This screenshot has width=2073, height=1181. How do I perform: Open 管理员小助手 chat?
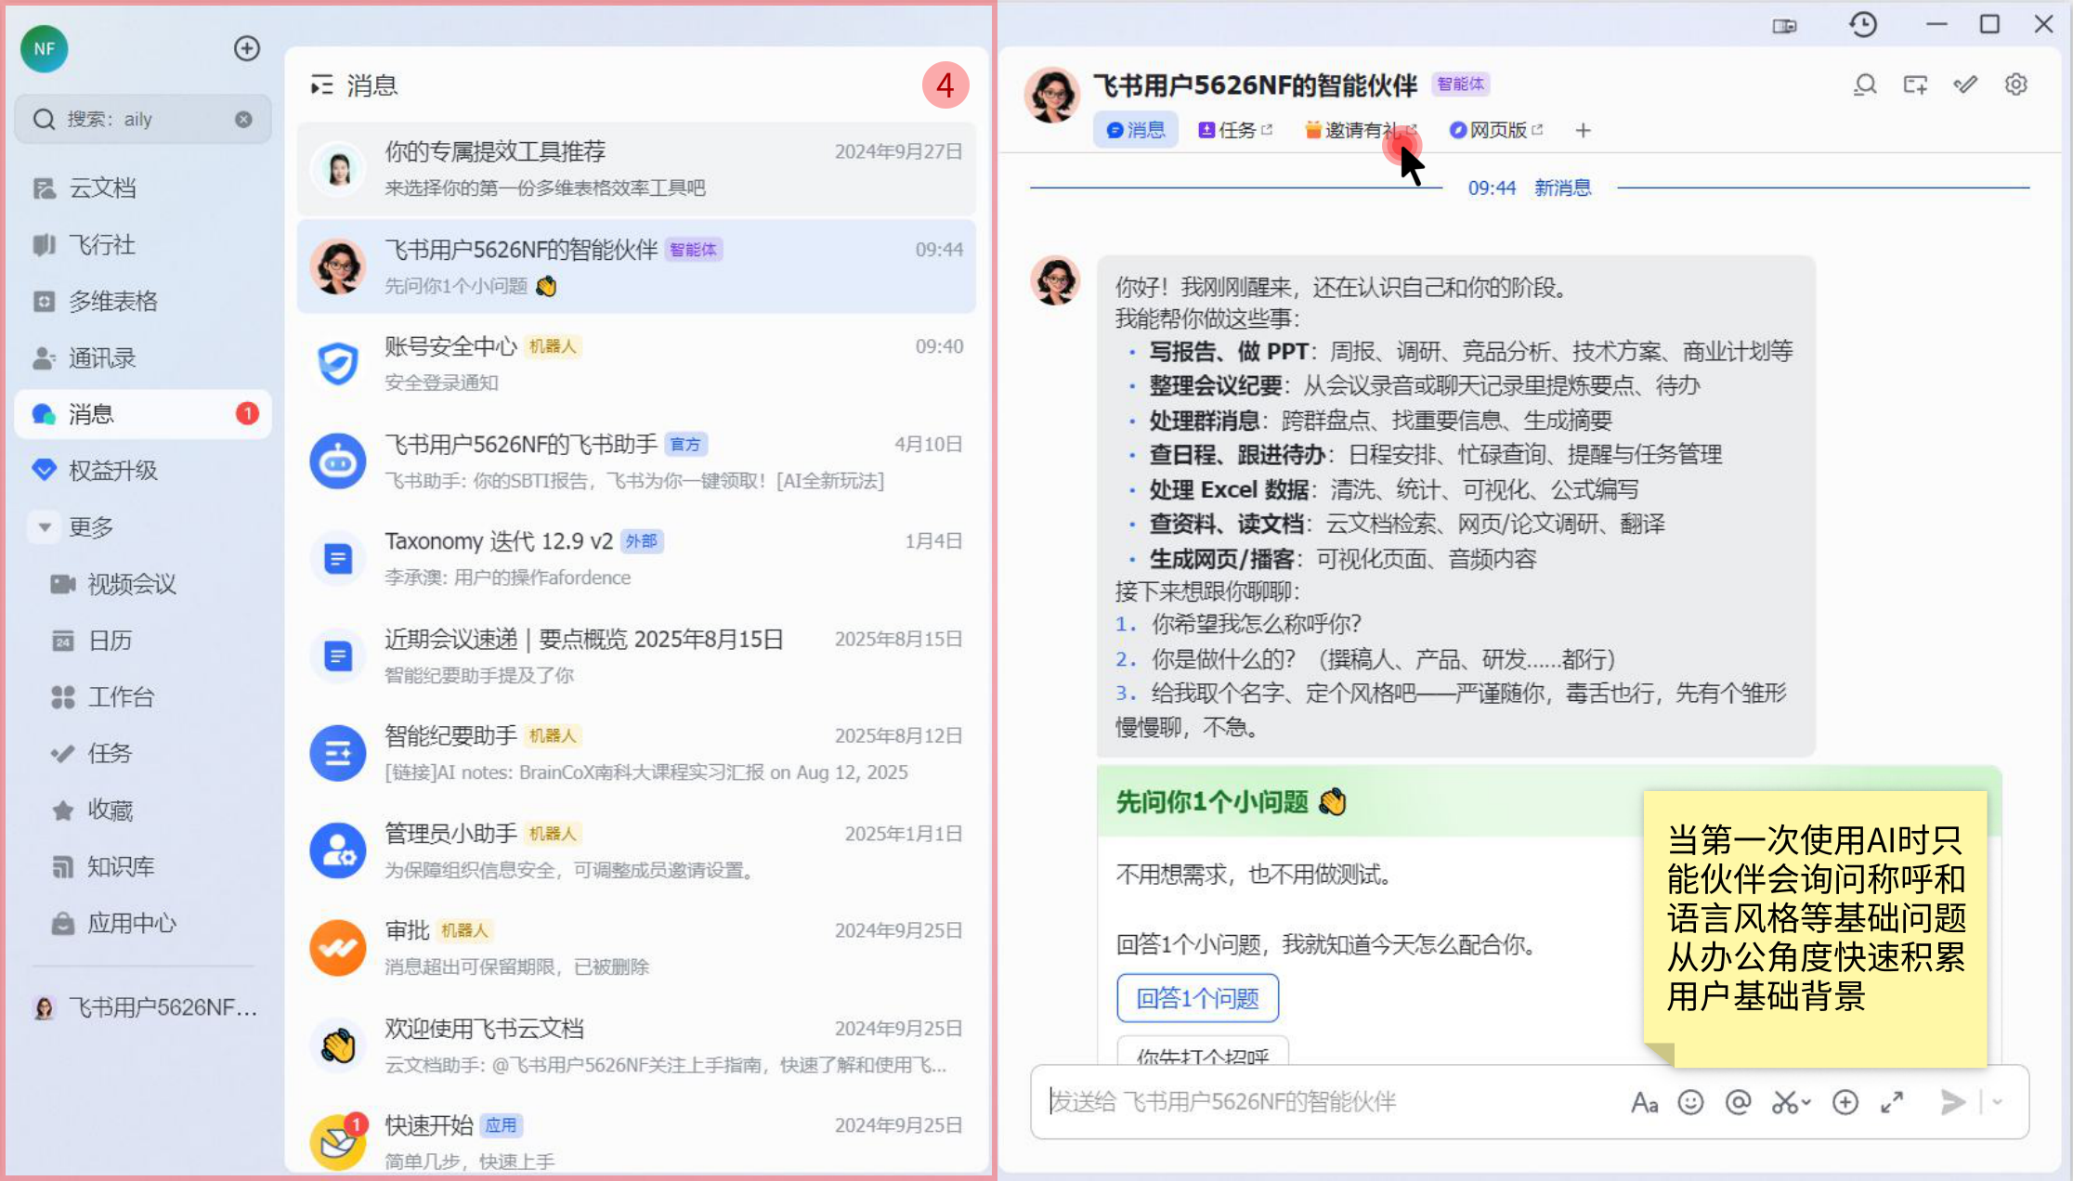click(x=636, y=850)
